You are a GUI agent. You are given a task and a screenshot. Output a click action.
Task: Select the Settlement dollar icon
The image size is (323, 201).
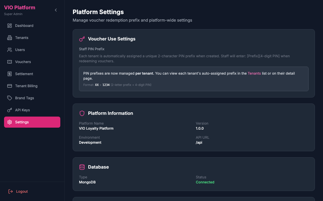pyautogui.click(x=10, y=74)
